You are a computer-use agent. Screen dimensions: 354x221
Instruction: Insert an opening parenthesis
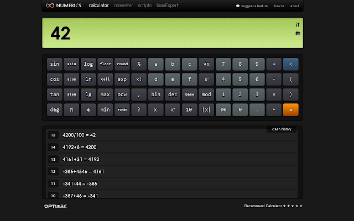[291, 80]
